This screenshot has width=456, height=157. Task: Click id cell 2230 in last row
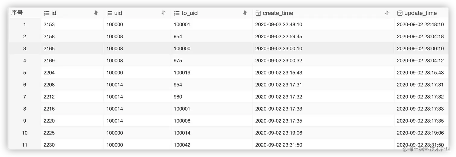[x=49, y=145]
